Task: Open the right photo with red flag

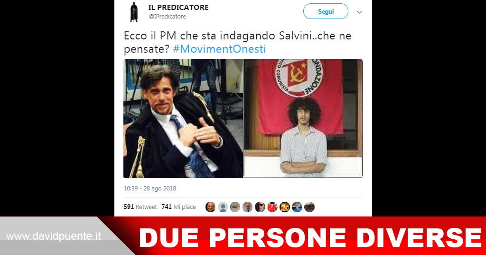Action: click(303, 119)
